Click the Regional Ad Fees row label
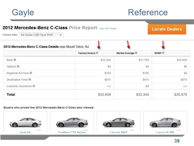Viewport: 194px width, 146px height. click(x=18, y=73)
